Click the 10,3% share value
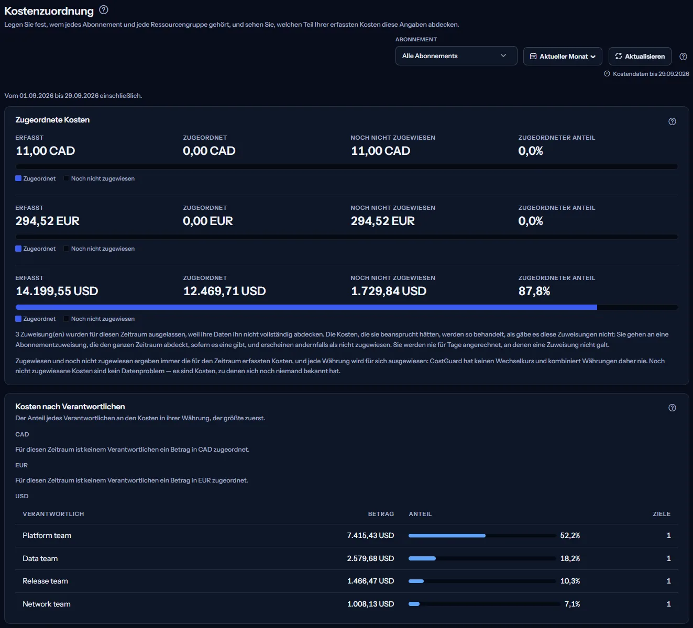This screenshot has height=628, width=693. tap(570, 581)
